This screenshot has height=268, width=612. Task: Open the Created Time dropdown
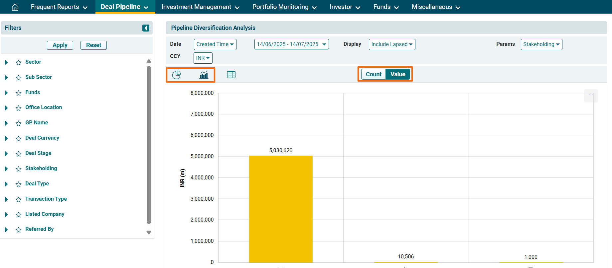click(x=215, y=44)
